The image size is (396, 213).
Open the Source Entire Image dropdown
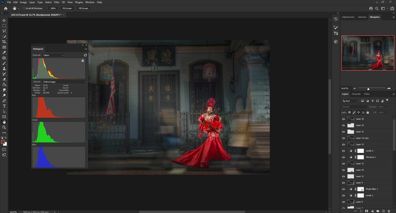click(64, 82)
